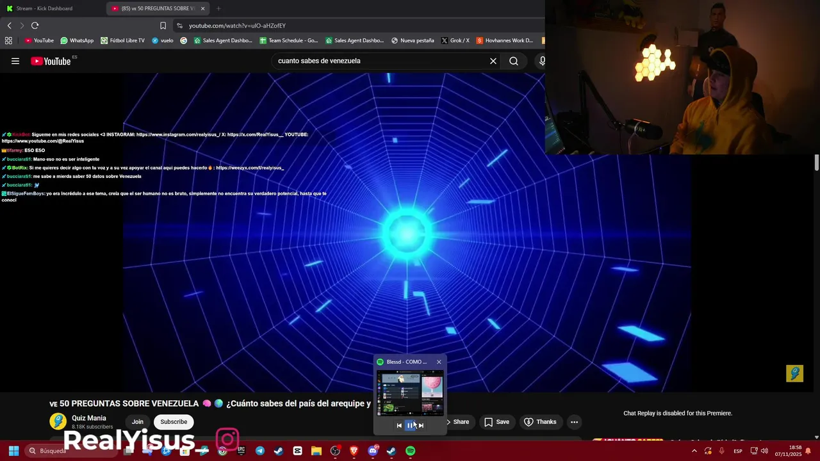820x461 pixels.
Task: Click the Quiz Mania watermark on the video
Action: (x=794, y=373)
